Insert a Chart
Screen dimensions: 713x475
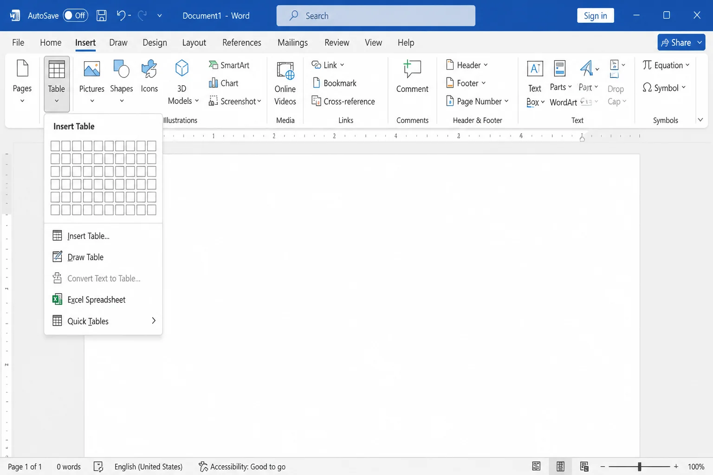pos(224,83)
